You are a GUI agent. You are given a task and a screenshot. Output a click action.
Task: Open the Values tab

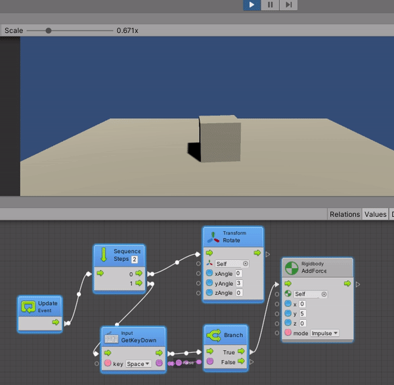coord(376,214)
